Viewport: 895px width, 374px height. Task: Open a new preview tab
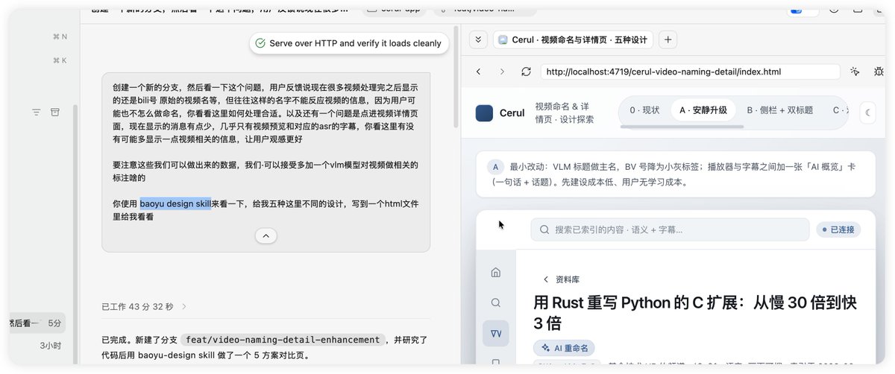pyautogui.click(x=668, y=39)
